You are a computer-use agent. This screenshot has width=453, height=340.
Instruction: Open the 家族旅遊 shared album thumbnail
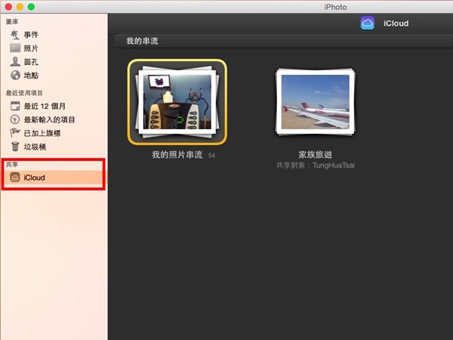(315, 101)
